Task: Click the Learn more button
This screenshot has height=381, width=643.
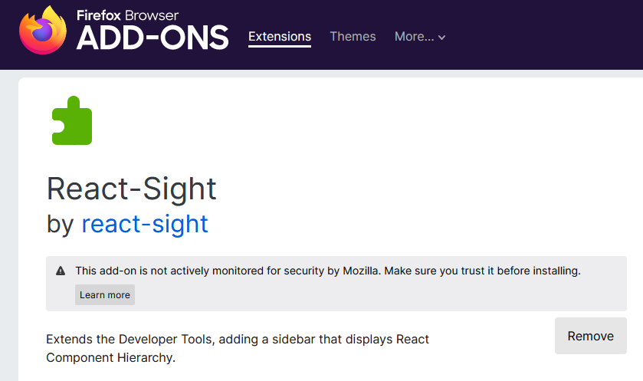Action: click(x=105, y=295)
